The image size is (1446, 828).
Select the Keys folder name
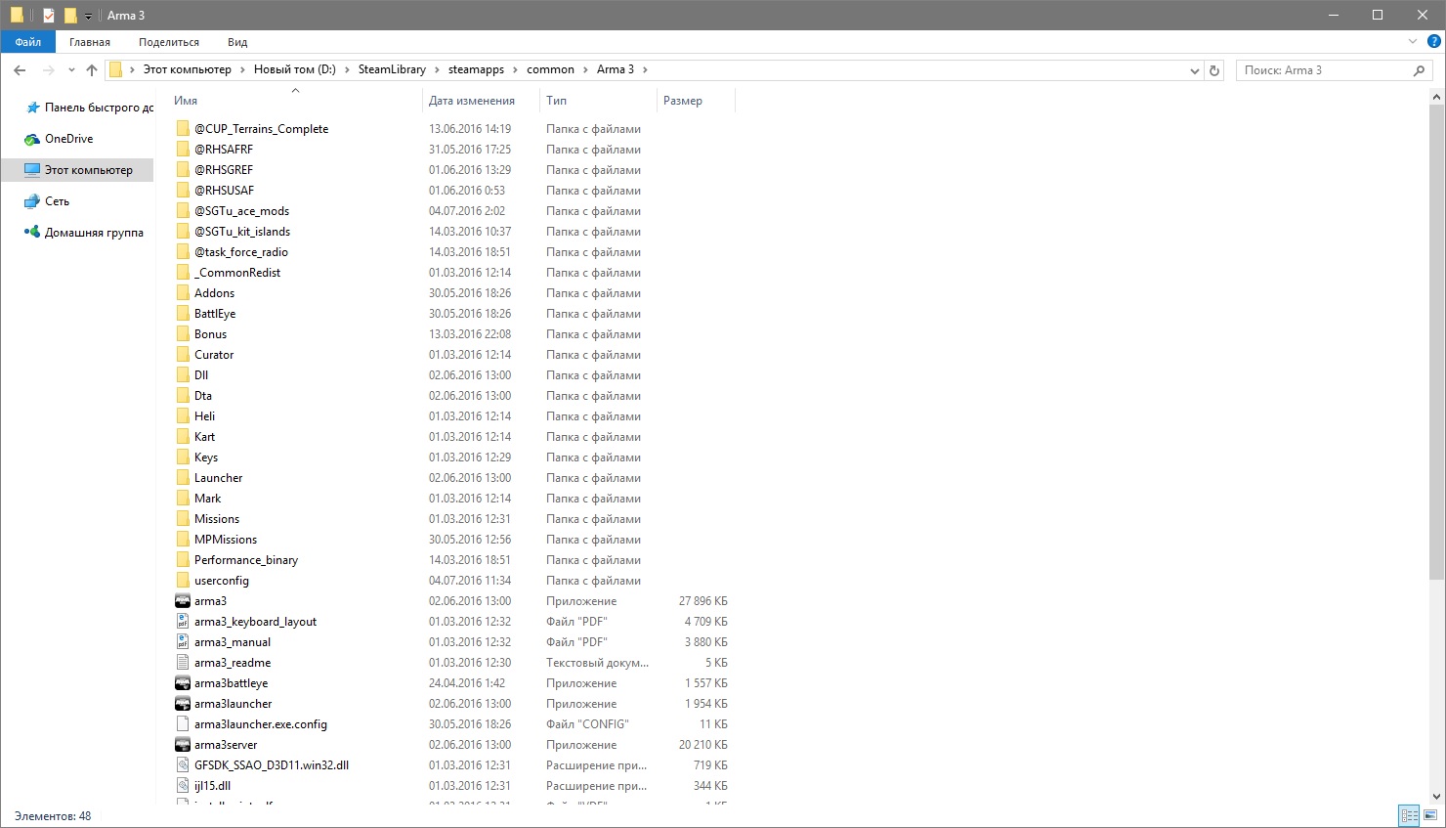pos(206,458)
